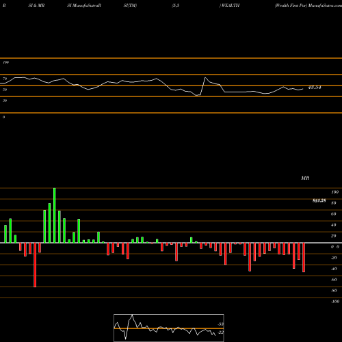Click the value 58 in mini chart

point(221,324)
